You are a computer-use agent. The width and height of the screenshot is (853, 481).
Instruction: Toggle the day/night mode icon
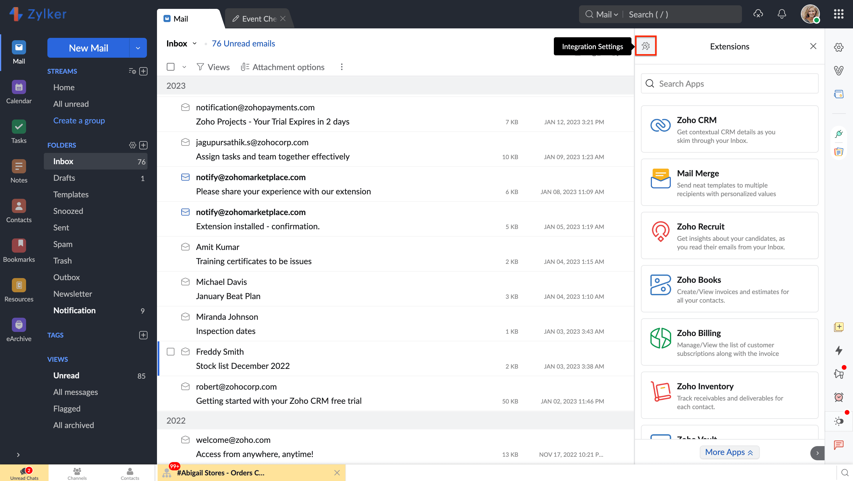tap(838, 421)
